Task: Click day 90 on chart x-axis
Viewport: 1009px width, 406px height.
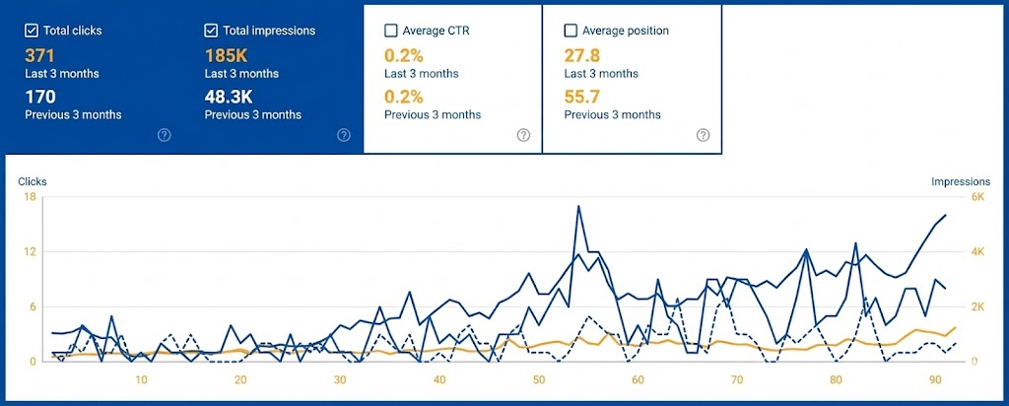Action: click(x=936, y=380)
